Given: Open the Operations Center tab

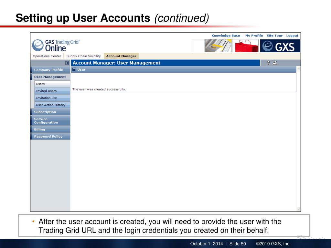Looking at the screenshot, I should [47, 56].
